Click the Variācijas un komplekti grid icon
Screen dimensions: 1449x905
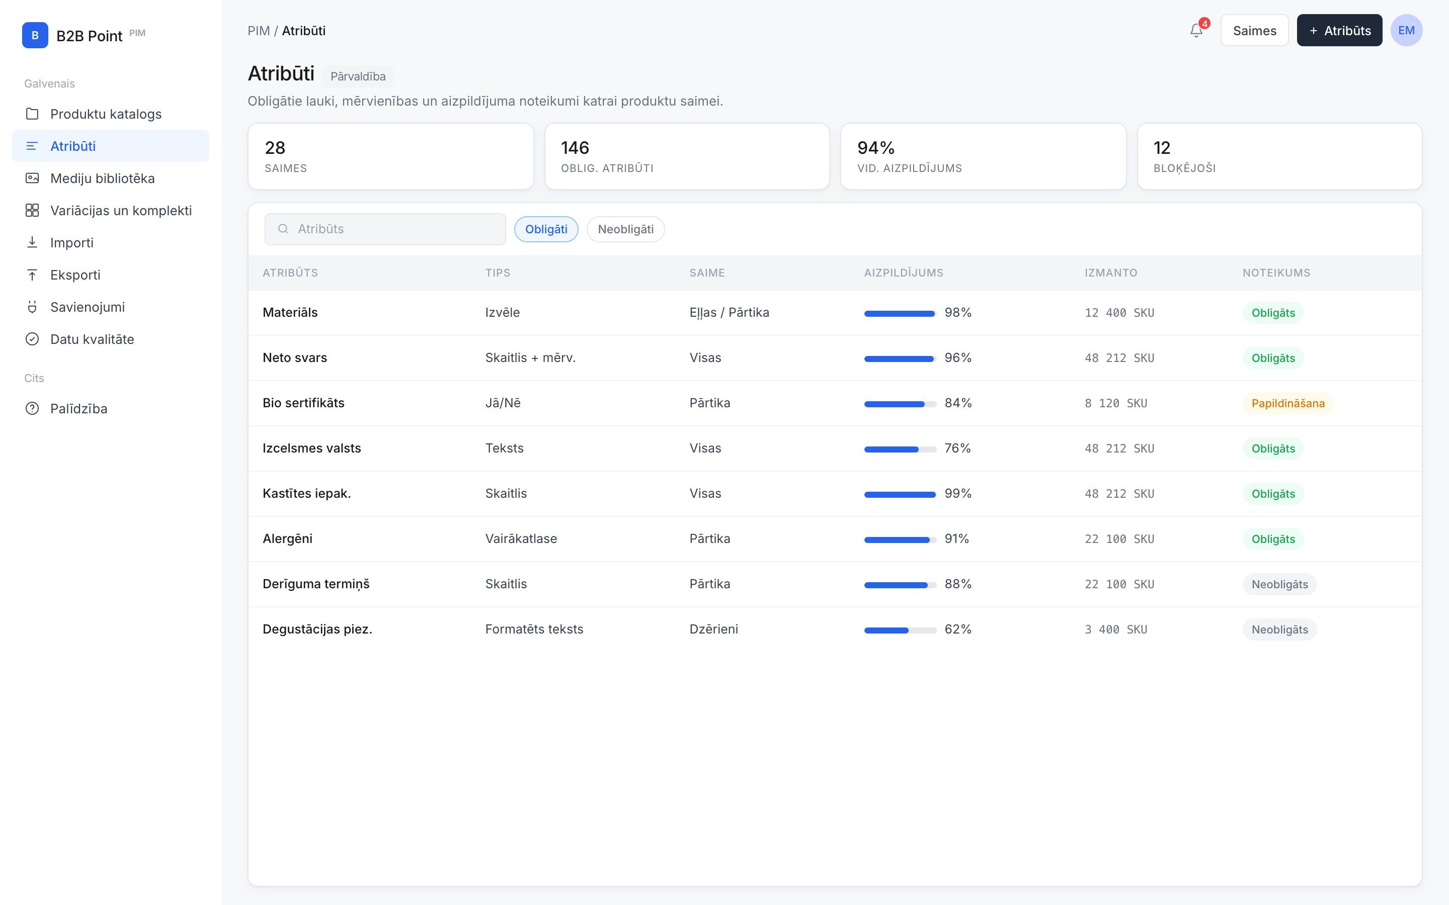(x=32, y=210)
